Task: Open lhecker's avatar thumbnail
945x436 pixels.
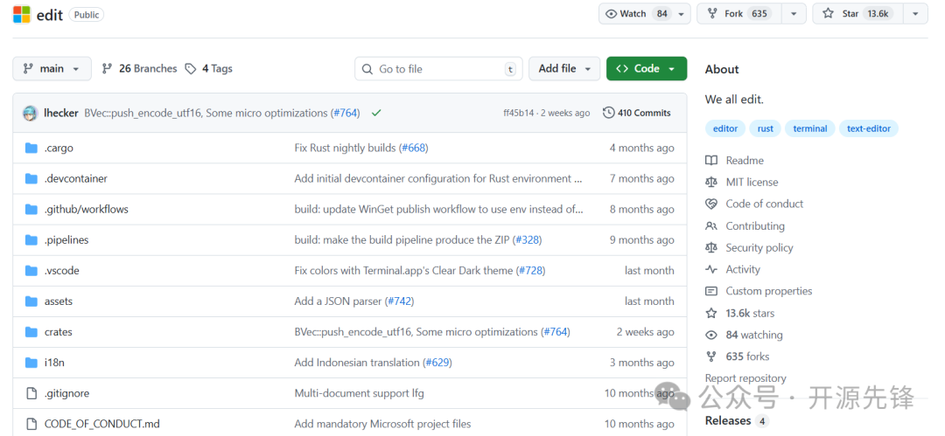Action: tap(30, 113)
